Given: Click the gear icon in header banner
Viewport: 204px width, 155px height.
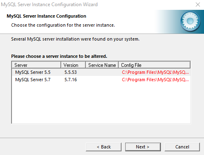Looking at the screenshot, I should tap(190, 21).
